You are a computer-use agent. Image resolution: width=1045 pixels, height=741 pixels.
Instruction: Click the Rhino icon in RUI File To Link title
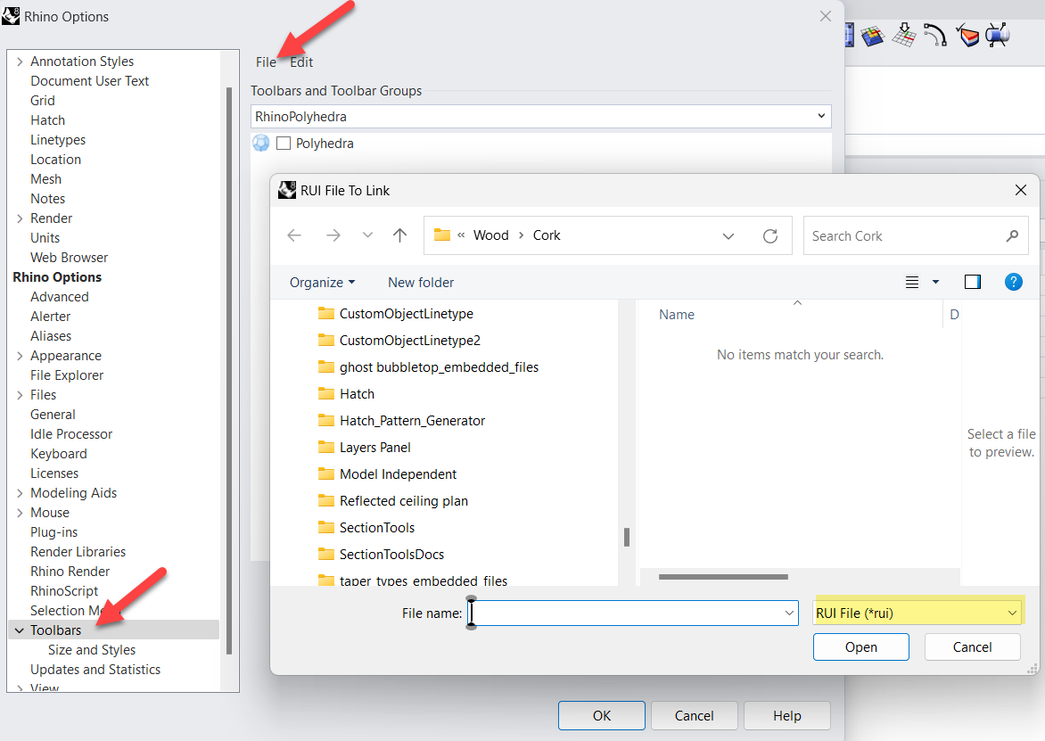pyautogui.click(x=286, y=190)
